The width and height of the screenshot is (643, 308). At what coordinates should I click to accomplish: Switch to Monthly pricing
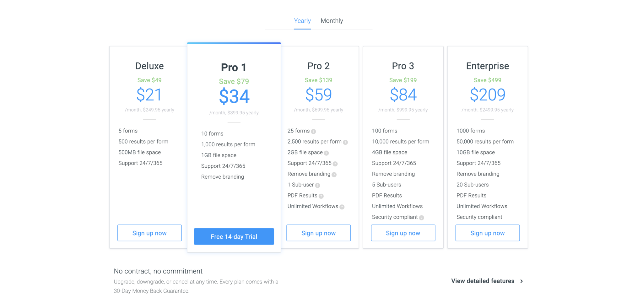[332, 20]
